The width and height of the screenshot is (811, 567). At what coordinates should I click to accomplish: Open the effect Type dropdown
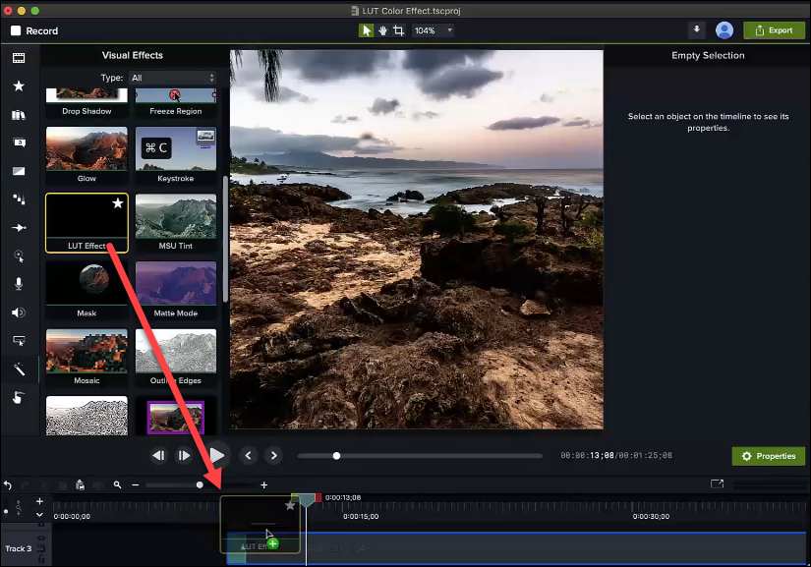173,78
